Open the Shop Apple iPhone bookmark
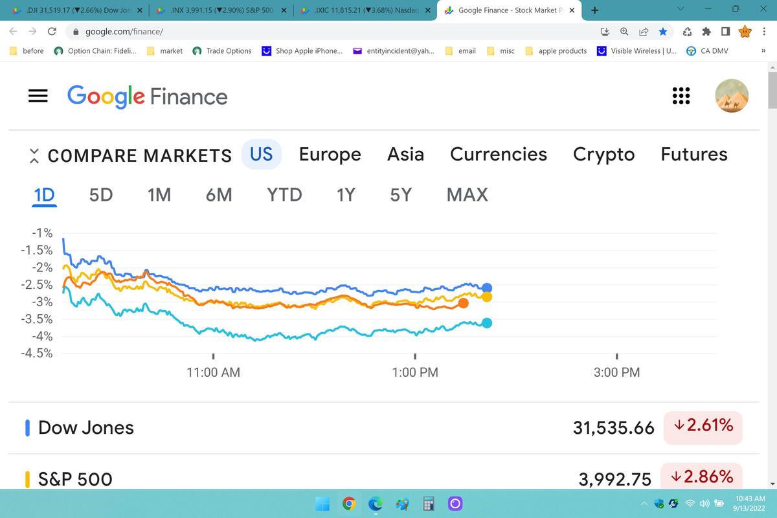 click(x=302, y=51)
